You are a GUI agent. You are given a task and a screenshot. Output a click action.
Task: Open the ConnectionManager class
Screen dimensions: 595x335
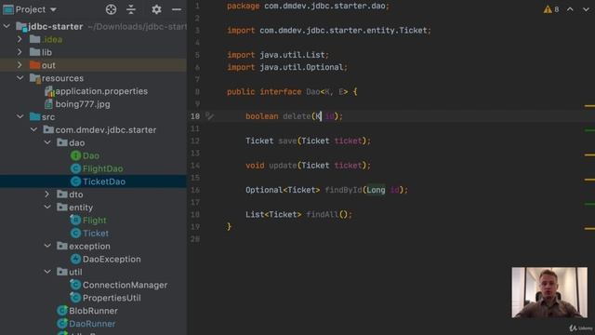tap(125, 285)
